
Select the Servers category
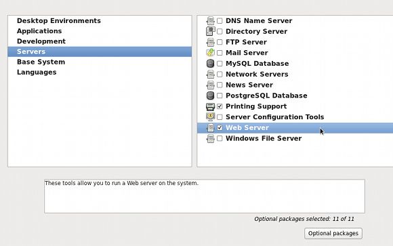coord(100,52)
